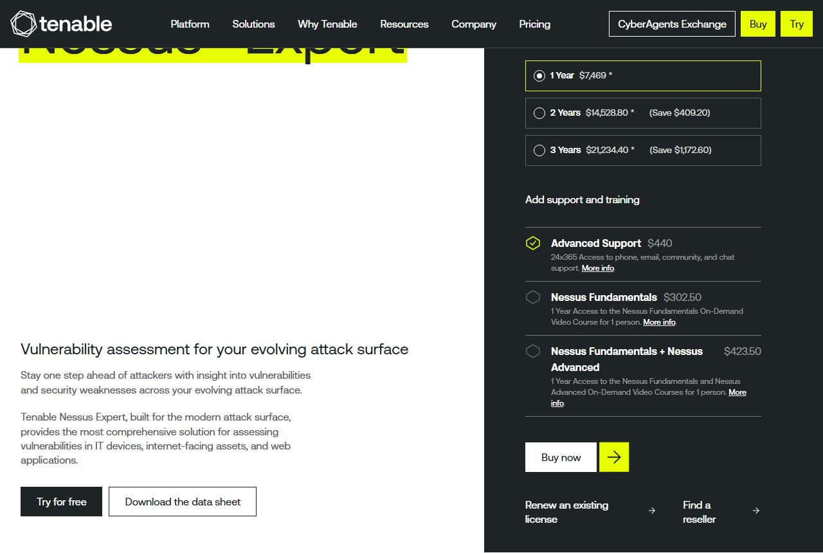823x553 pixels.
Task: Click the Buy now button
Action: pos(561,457)
